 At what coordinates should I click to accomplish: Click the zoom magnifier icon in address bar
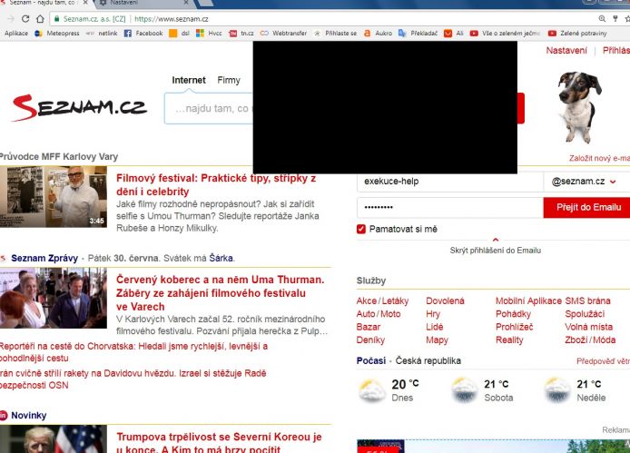[x=602, y=19]
